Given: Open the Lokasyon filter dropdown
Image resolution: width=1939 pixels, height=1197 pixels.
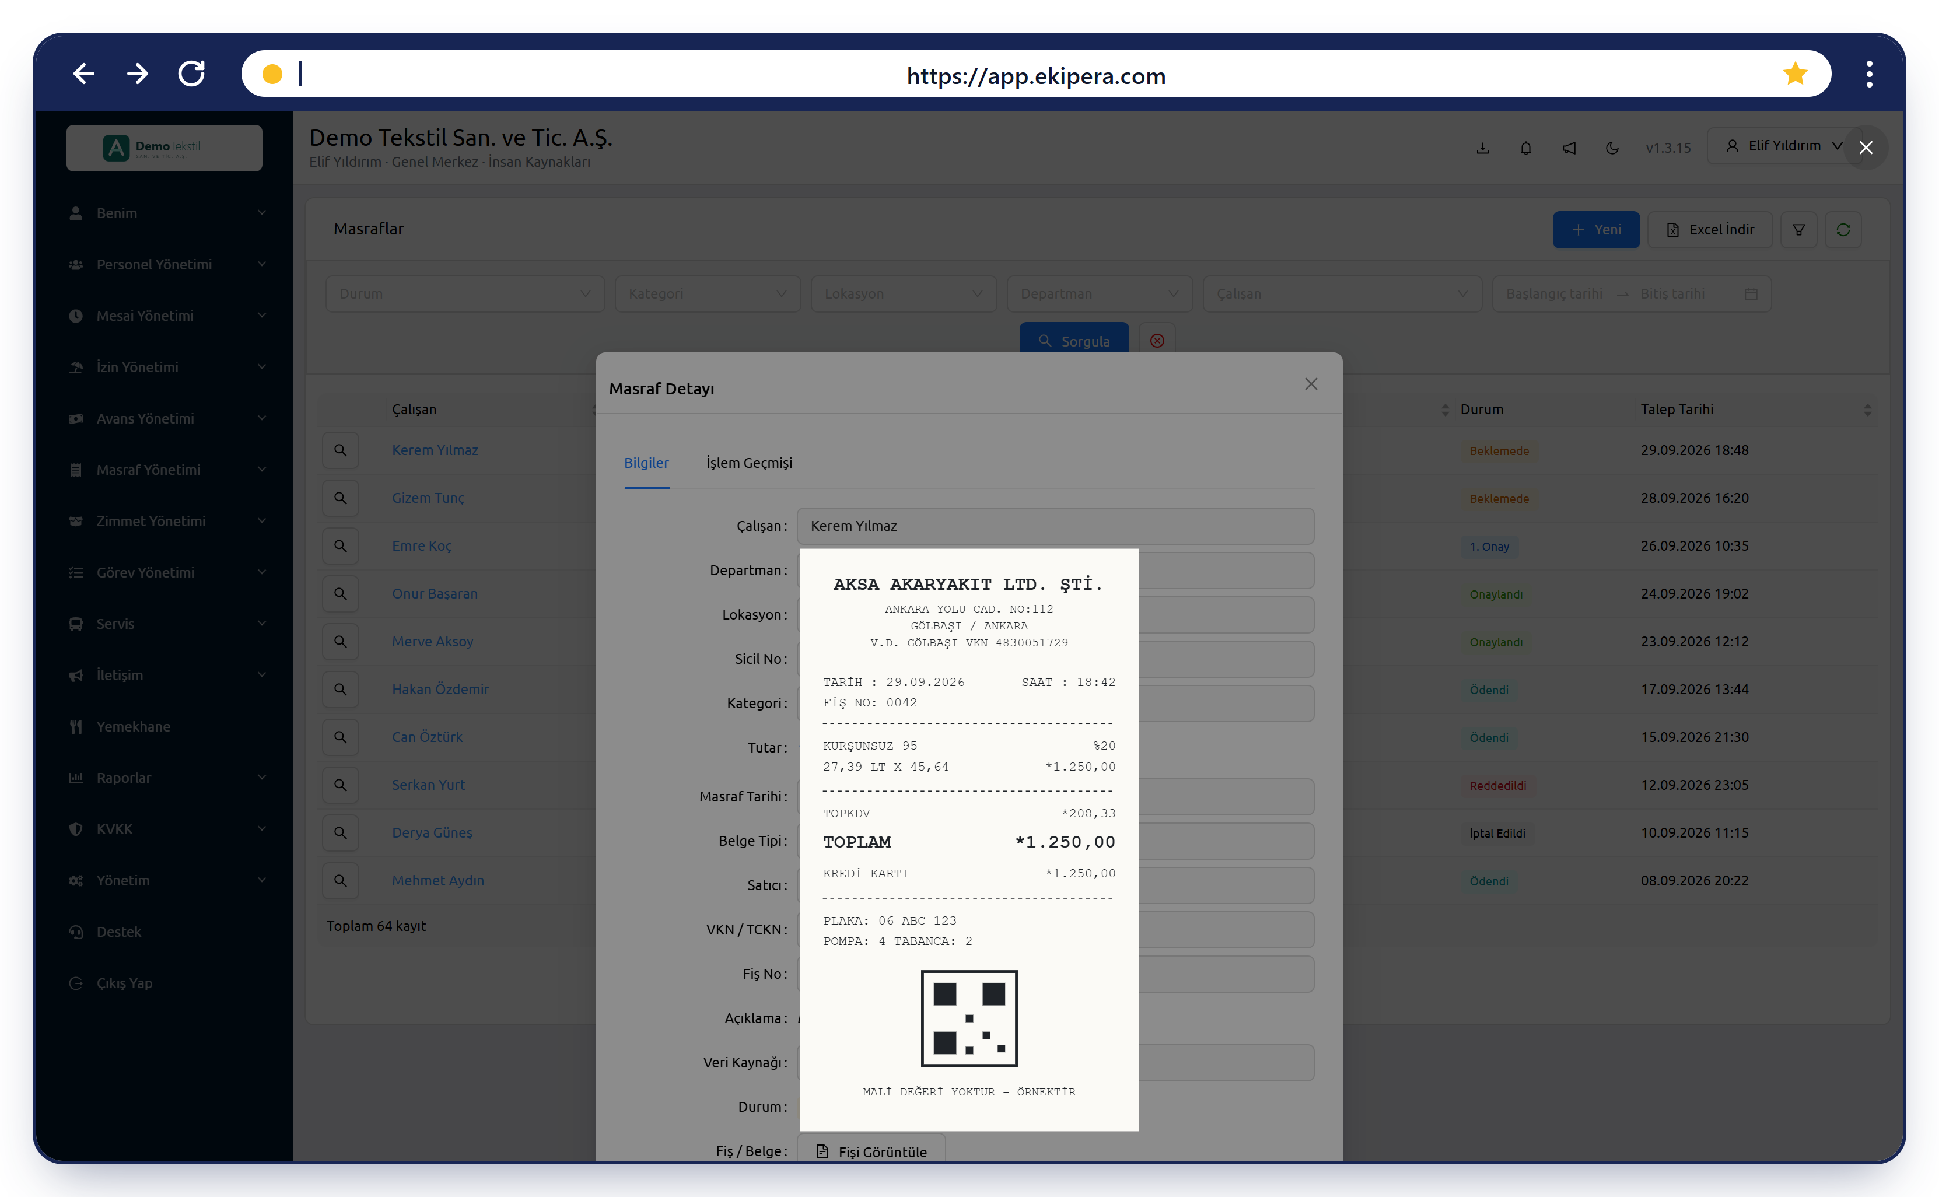Looking at the screenshot, I should [904, 294].
